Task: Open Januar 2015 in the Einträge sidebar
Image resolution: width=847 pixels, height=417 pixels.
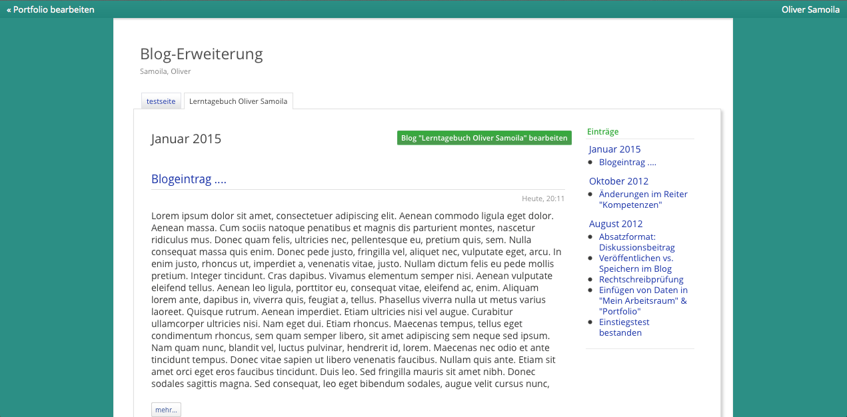Action: (614, 149)
